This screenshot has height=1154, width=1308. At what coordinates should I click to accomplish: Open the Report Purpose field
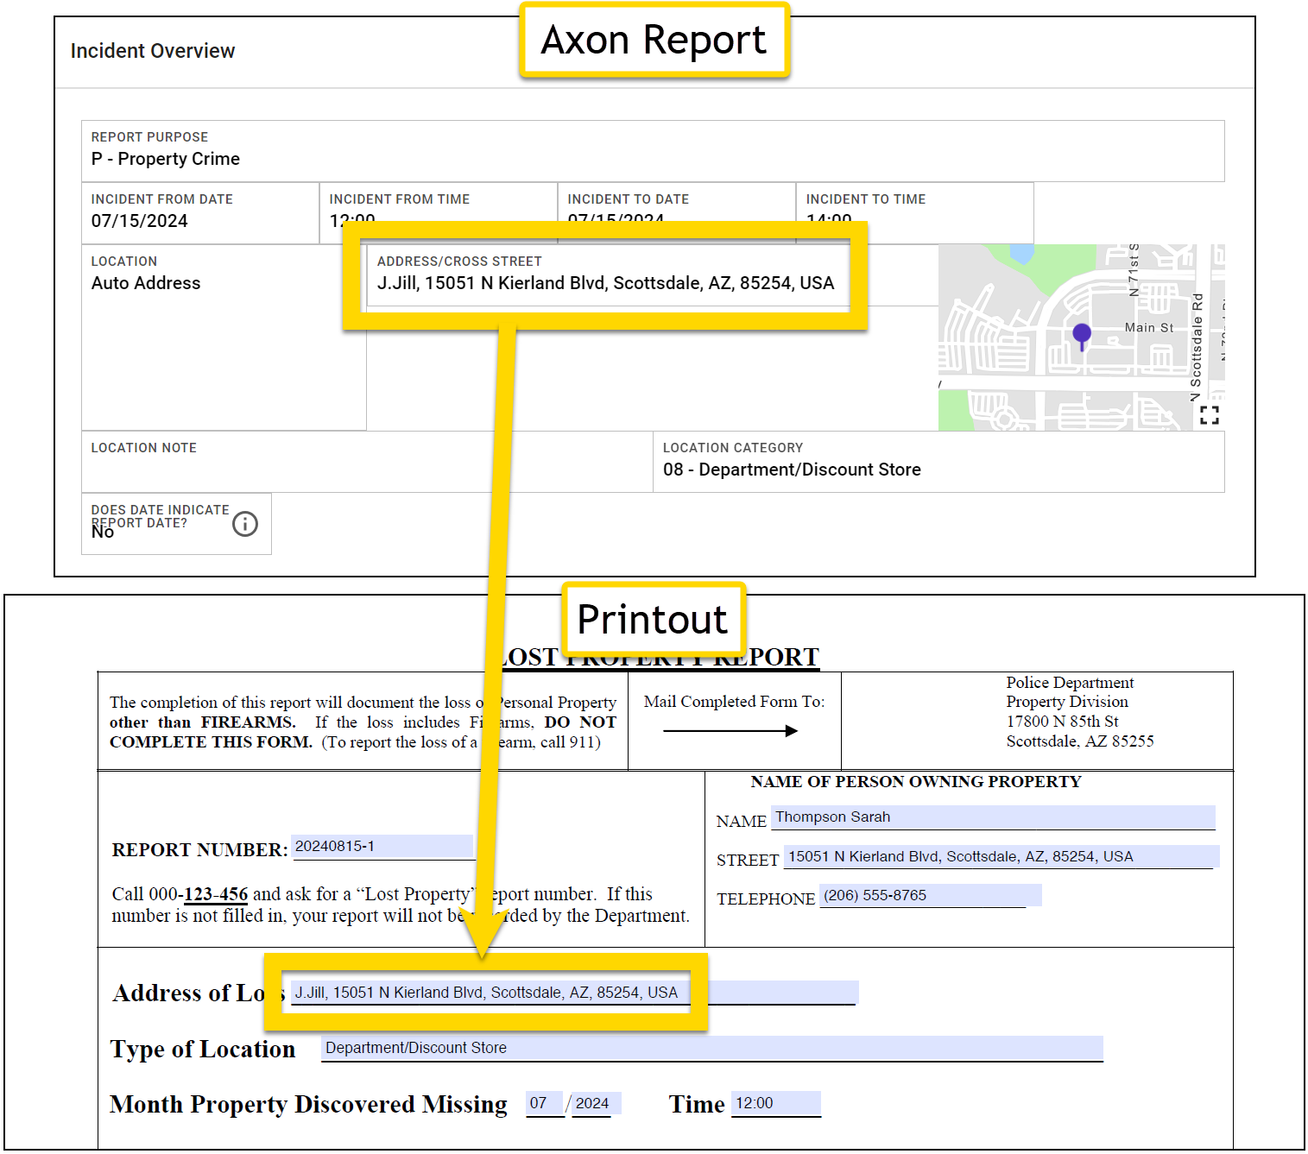[x=652, y=151]
